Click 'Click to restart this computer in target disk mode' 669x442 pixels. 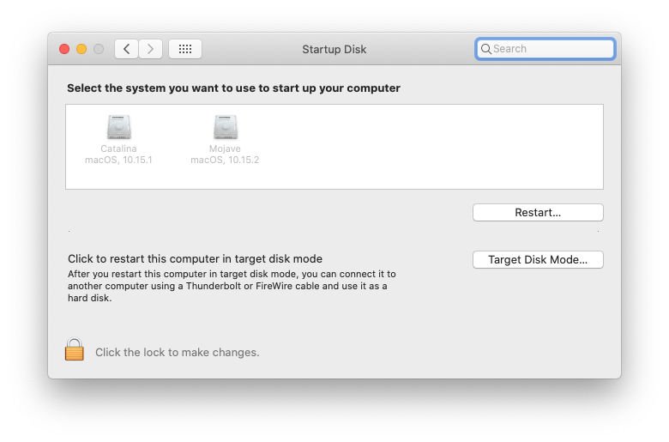pos(195,259)
